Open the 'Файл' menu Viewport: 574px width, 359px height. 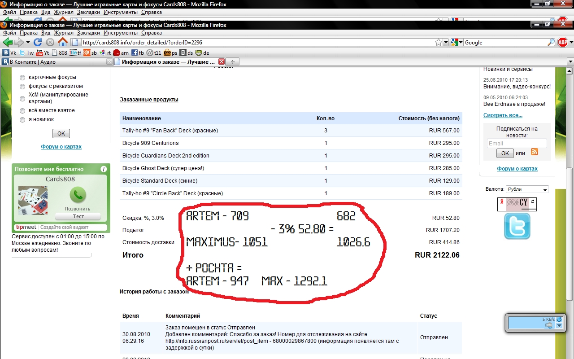(9, 33)
